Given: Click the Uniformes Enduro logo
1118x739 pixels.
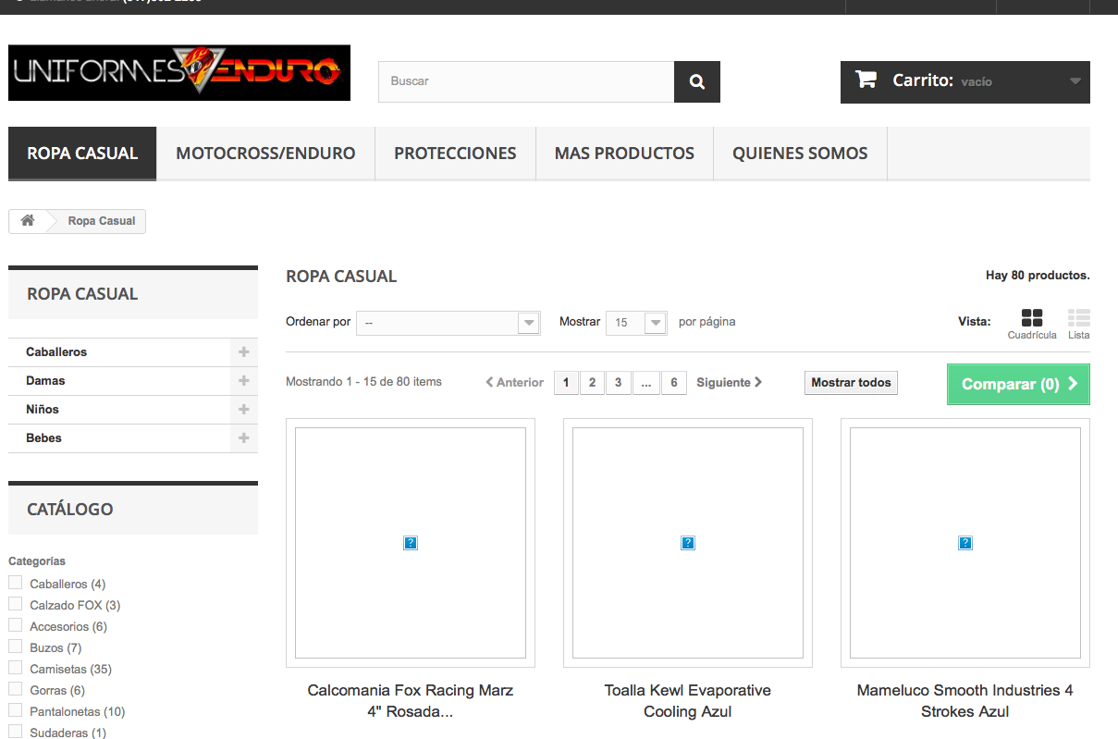Looking at the screenshot, I should click(x=179, y=73).
